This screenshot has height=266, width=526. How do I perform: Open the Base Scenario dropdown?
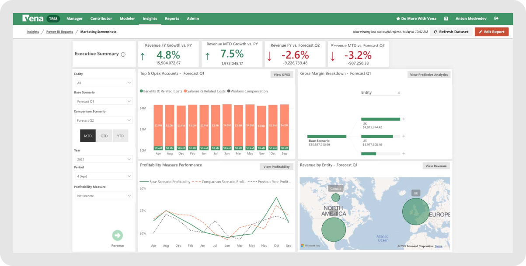[104, 101]
